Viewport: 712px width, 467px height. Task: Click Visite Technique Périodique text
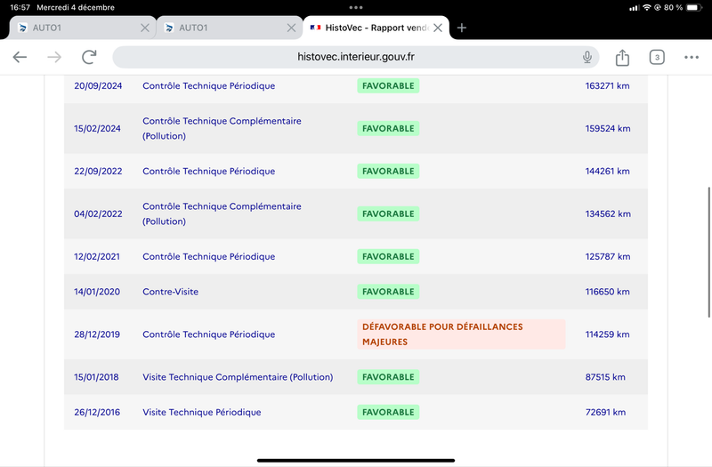(x=202, y=412)
